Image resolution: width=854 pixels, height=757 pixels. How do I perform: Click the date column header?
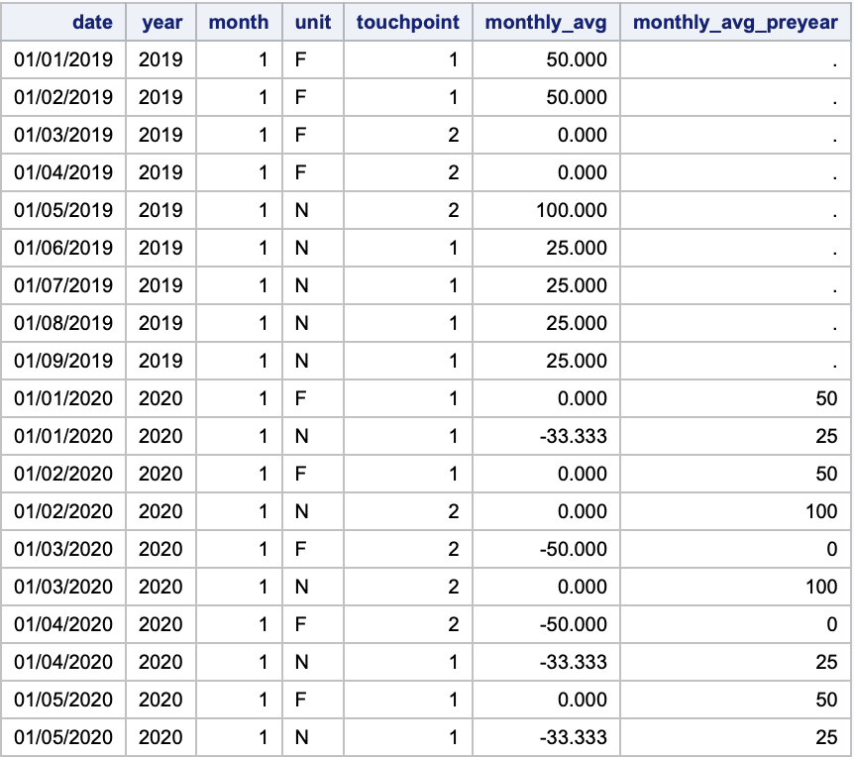pyautogui.click(x=92, y=22)
